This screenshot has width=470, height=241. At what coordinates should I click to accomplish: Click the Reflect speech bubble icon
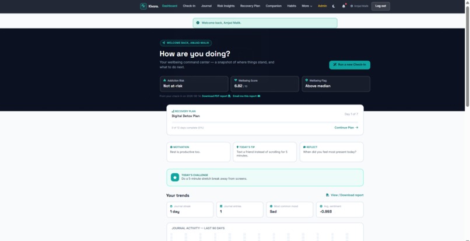point(304,147)
